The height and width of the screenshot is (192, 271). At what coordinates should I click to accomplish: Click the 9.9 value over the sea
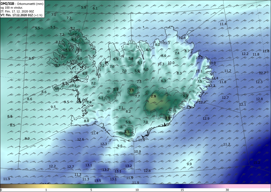[189, 164]
